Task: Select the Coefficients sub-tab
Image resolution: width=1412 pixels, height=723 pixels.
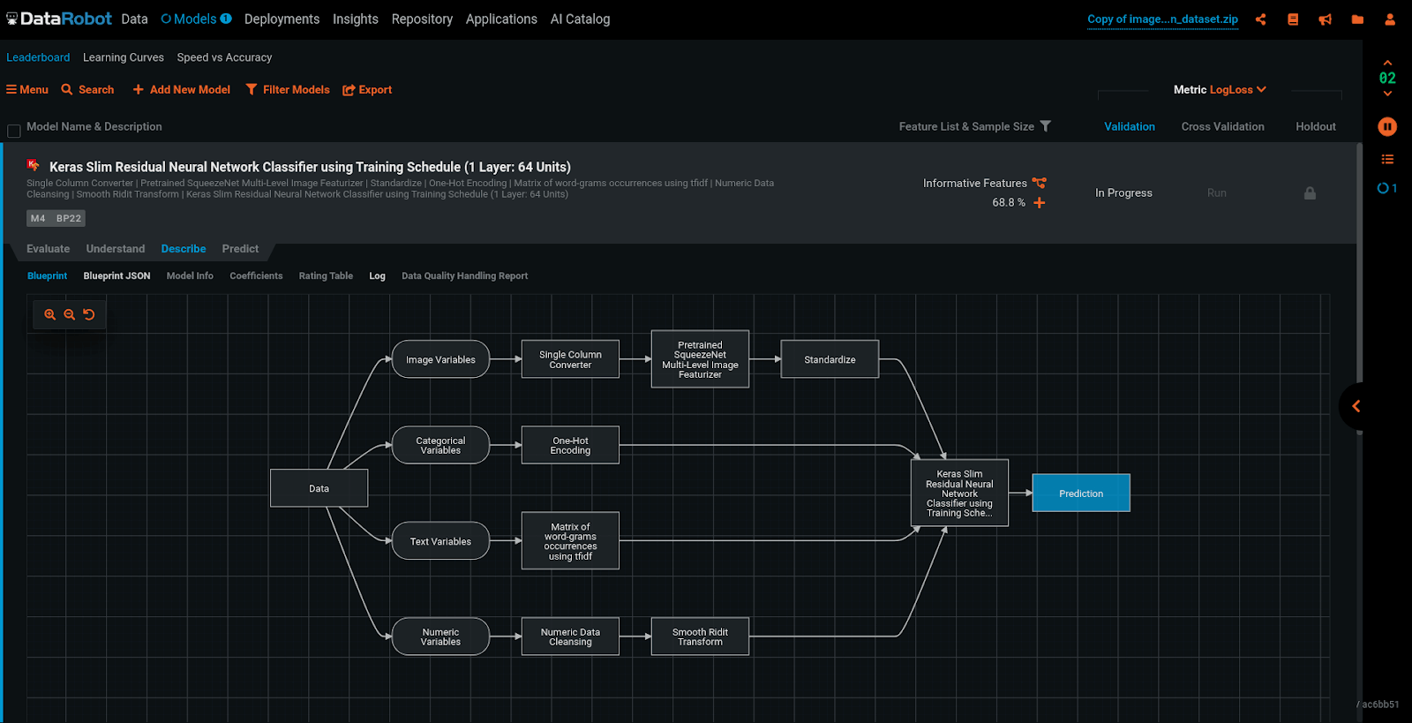Action: (x=256, y=276)
